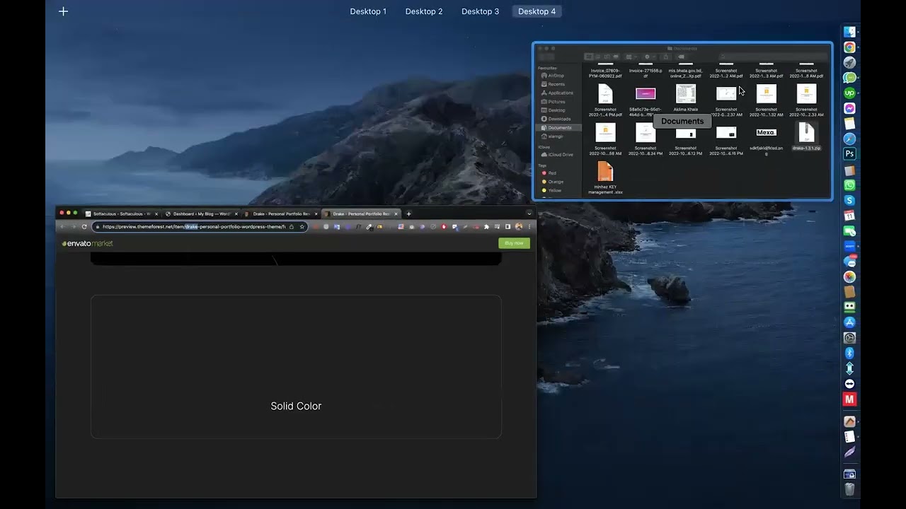Viewport: 906px width, 509px height.
Task: Open Chrome extensions puzzle icon
Action: (486, 227)
